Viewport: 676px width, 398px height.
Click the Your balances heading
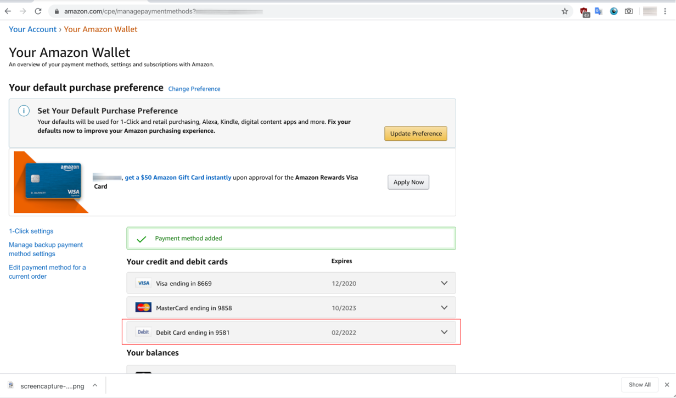pos(152,353)
